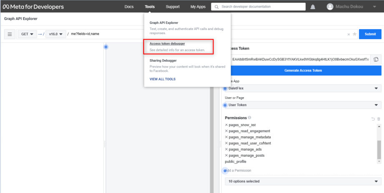Click the Permissions info icon
The width and height of the screenshot is (384, 193).
pos(249,118)
